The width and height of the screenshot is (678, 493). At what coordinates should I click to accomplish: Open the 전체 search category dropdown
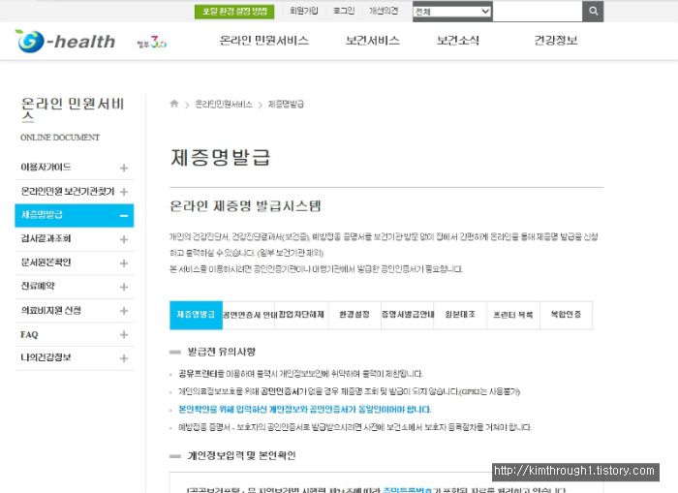click(x=452, y=12)
